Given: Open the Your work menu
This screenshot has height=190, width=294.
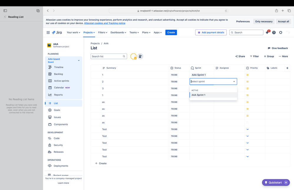Looking at the screenshot, I should click(x=74, y=32).
